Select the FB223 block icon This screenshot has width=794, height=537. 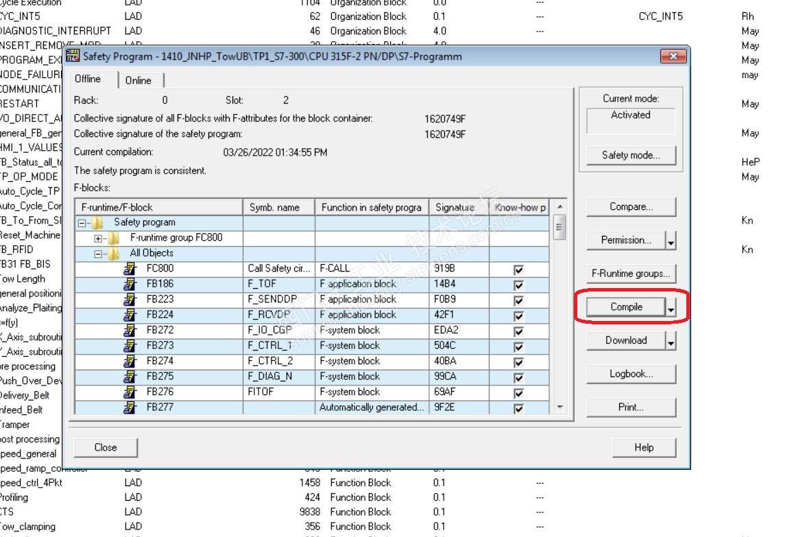127,299
